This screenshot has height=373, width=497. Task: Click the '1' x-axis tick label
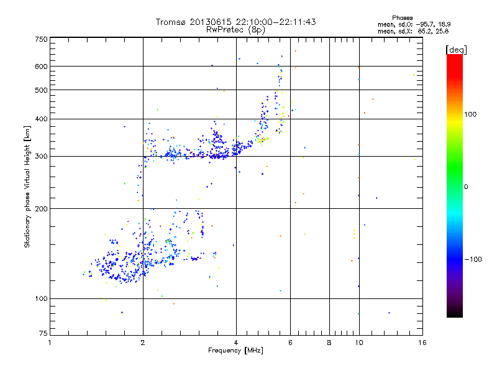(x=50, y=343)
